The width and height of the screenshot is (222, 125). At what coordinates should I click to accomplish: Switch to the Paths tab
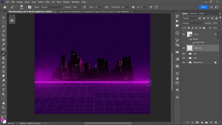click(x=202, y=14)
